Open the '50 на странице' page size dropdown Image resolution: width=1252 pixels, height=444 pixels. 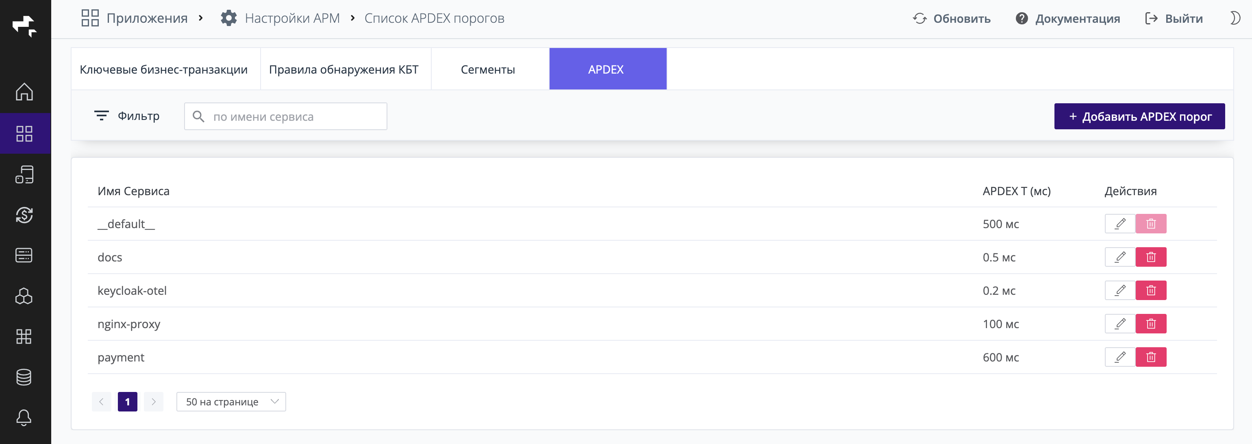[x=230, y=402]
